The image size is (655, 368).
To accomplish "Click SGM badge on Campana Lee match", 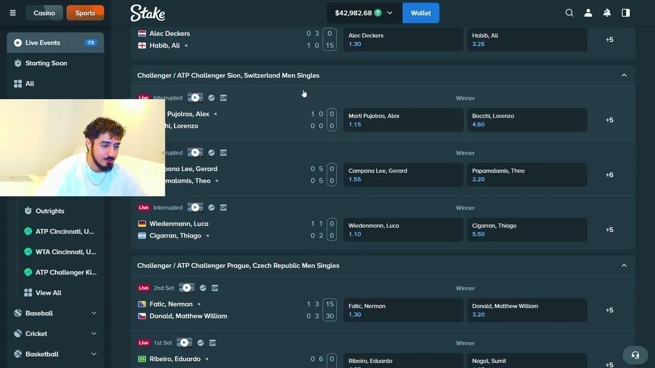I will tap(224, 152).
